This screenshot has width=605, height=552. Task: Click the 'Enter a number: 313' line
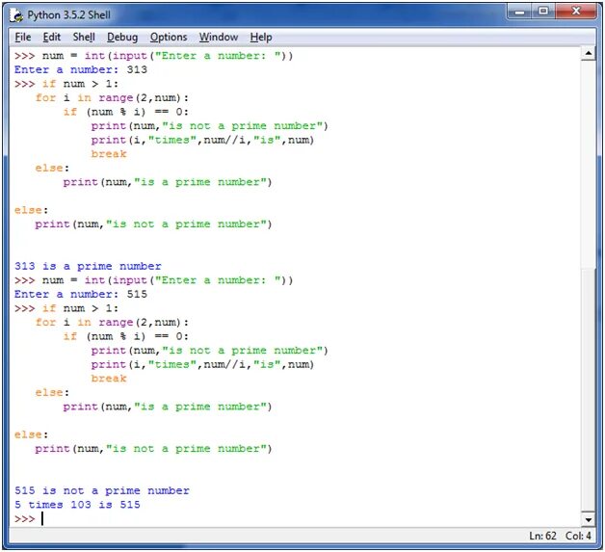pos(81,69)
